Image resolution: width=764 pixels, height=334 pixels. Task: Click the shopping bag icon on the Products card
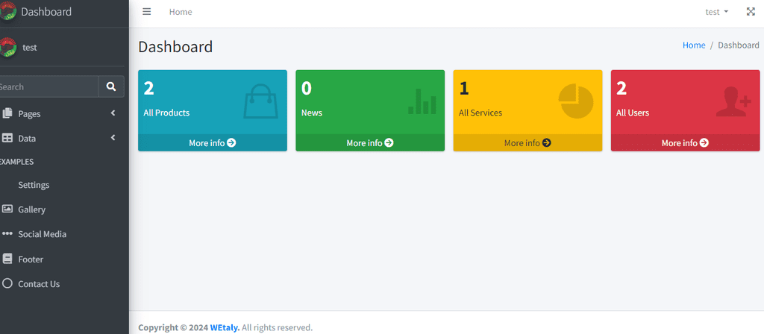[260, 101]
